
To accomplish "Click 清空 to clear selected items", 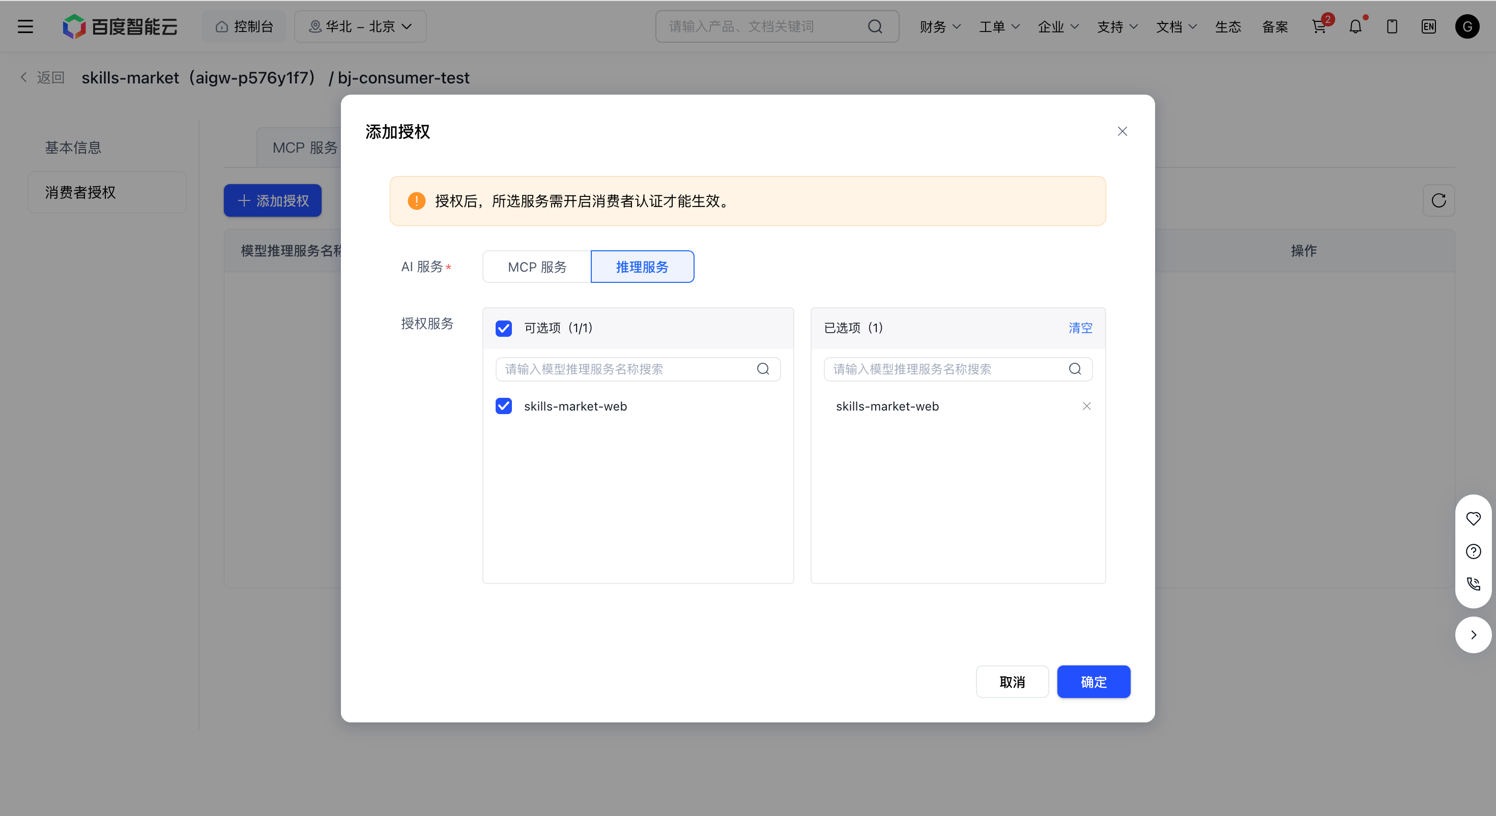I will coord(1080,328).
